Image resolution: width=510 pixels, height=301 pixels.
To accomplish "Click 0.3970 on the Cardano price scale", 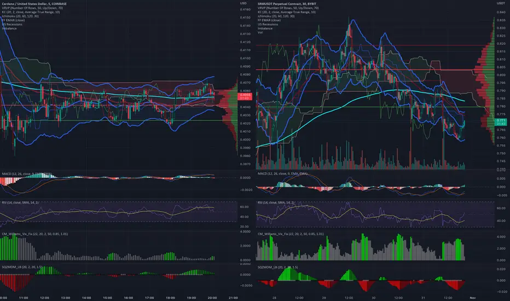I will click(x=245, y=164).
